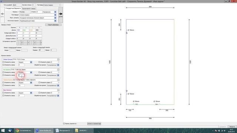Click the gap value field in Правая Кромка
The width and height of the screenshot is (237, 133).
tap(21, 85)
